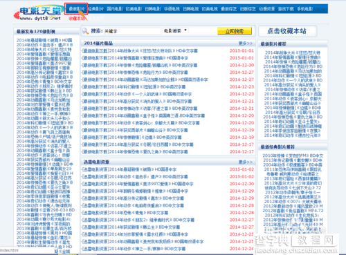Click the magnifier icon beside 搜索

pyautogui.click(x=85, y=31)
